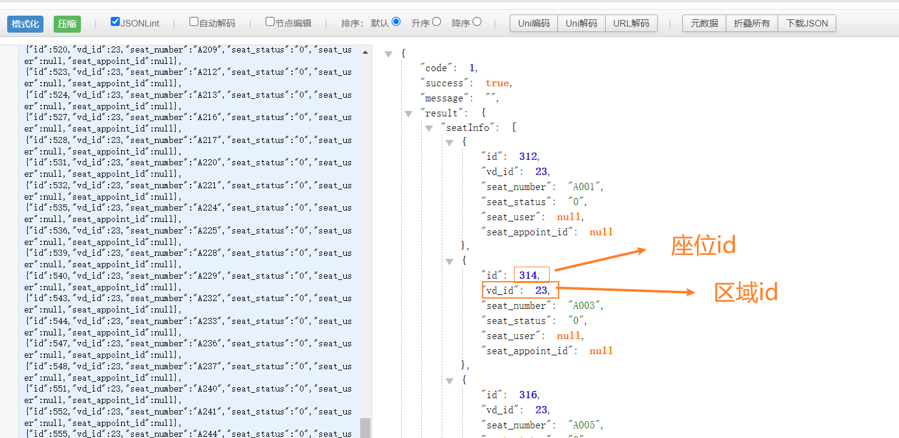Collapse the "seatInfo" array node

(x=429, y=129)
